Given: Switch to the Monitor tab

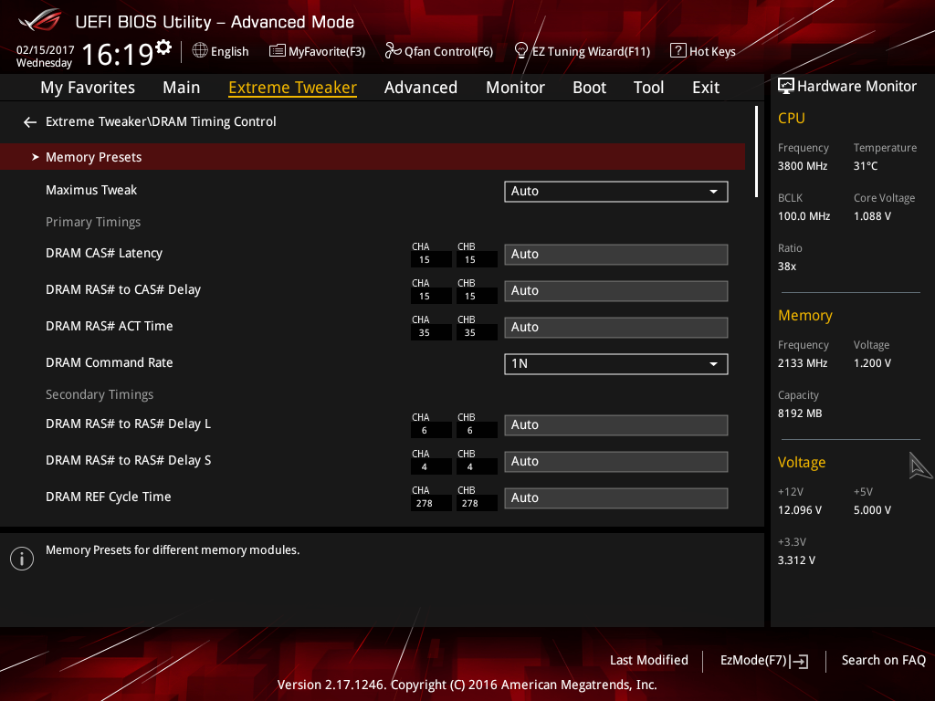Looking at the screenshot, I should [515, 88].
